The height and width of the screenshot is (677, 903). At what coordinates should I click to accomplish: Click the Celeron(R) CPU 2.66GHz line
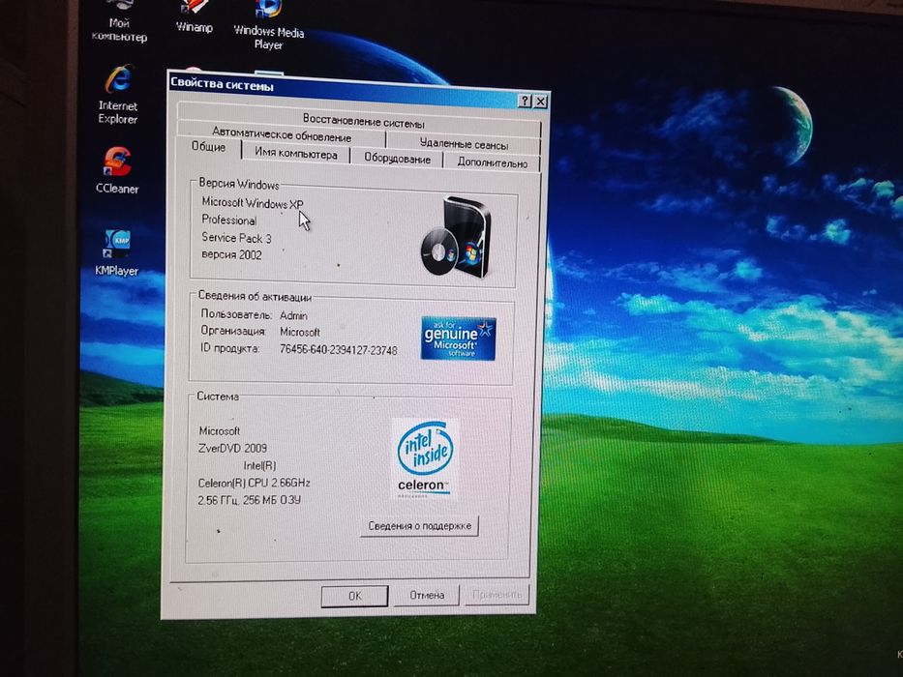[x=254, y=483]
